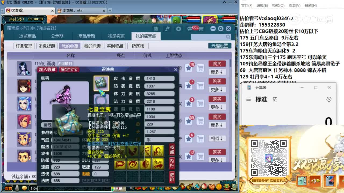Expand 更多 dropdown beside the star with badge 3

(217, 107)
